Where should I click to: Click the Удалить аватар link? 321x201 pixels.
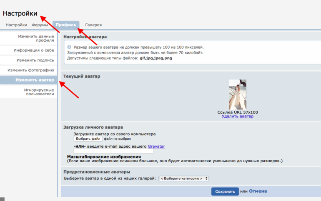point(238,117)
